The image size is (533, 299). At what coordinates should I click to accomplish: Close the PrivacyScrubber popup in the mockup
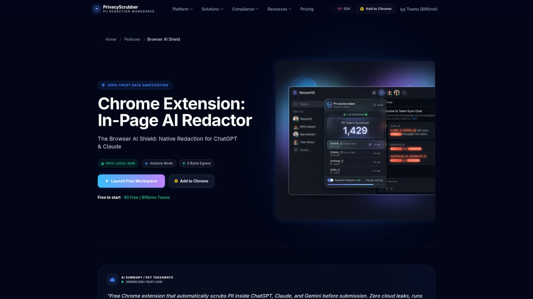[x=378, y=105]
